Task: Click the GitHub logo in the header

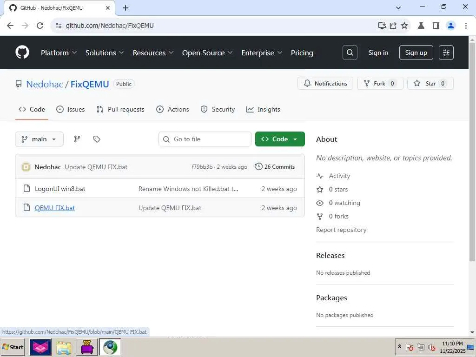Action: click(22, 53)
